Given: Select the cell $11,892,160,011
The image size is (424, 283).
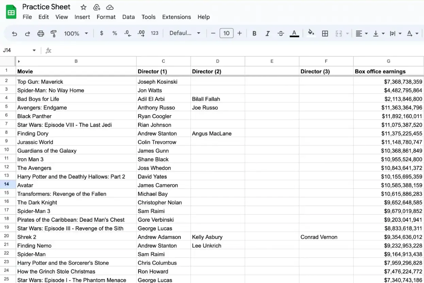Looking at the screenshot, I should coord(389,116).
